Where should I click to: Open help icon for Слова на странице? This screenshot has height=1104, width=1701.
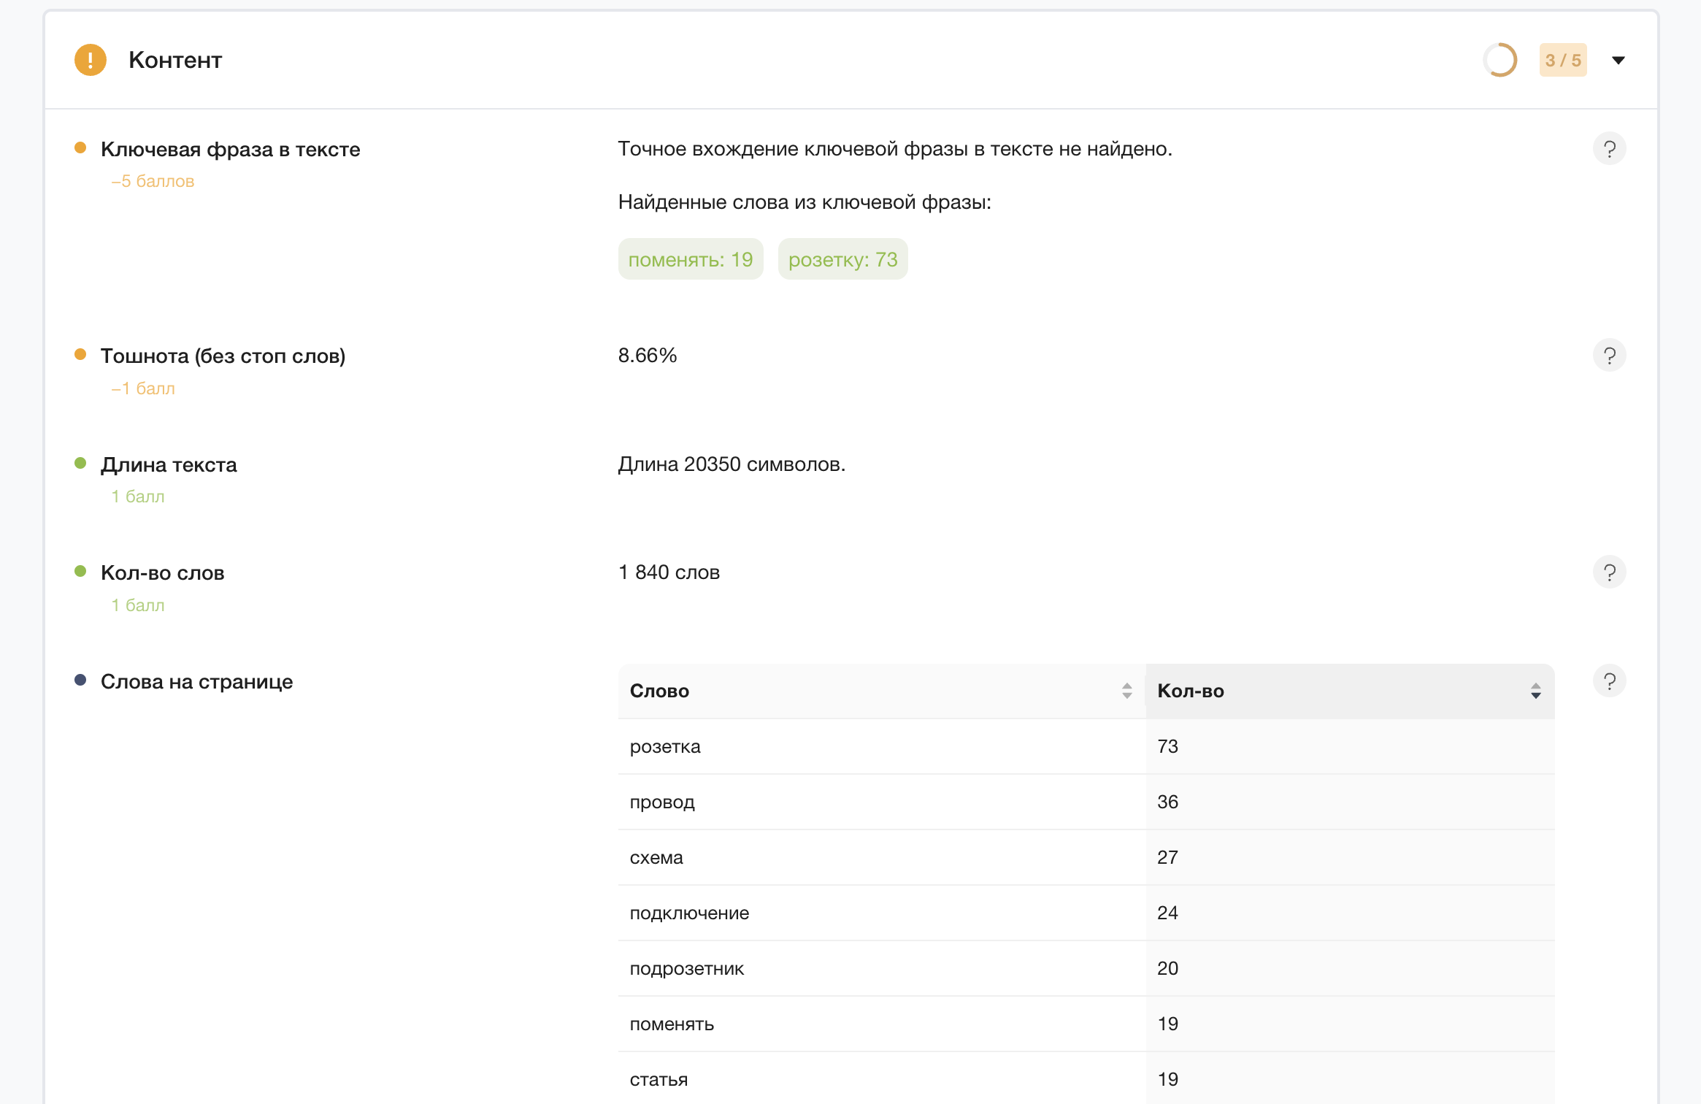(1609, 681)
